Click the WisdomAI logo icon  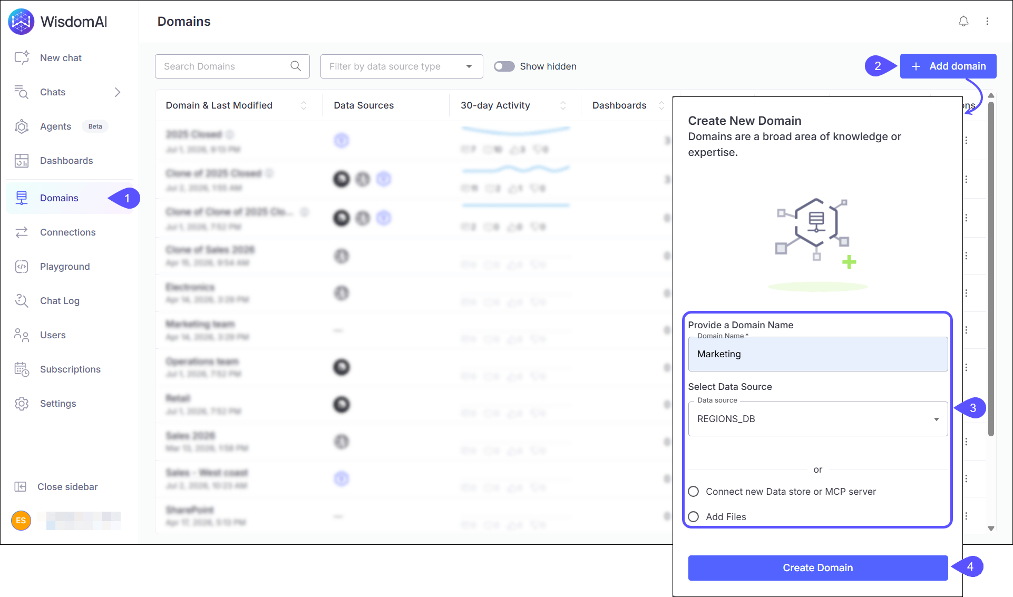click(21, 22)
